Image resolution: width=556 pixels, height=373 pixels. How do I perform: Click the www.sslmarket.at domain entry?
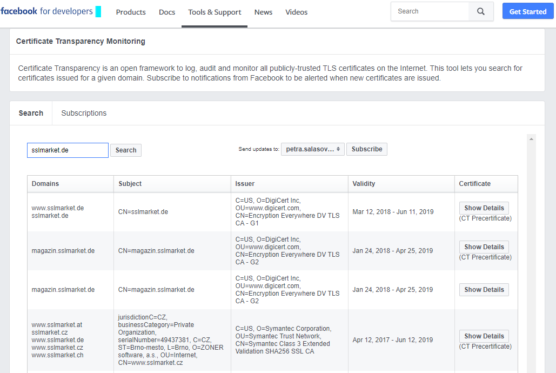(57, 325)
